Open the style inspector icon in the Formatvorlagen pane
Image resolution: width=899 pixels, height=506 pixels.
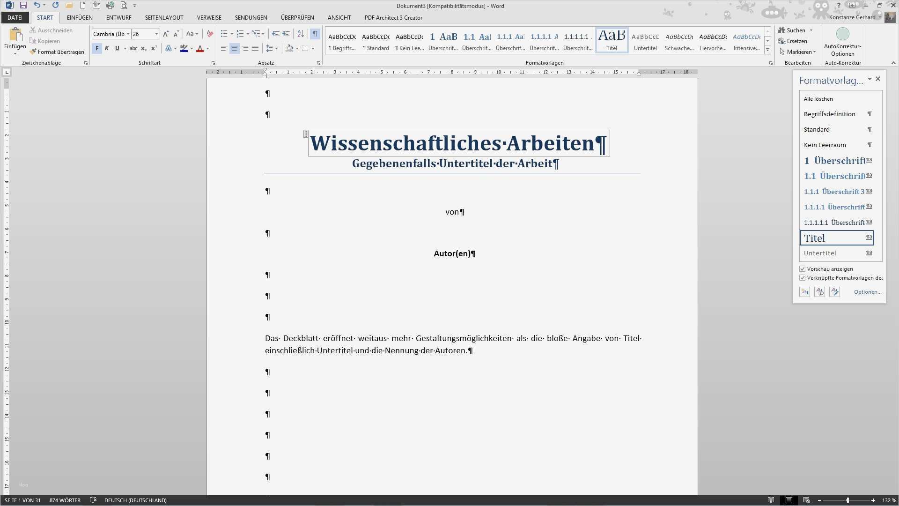pos(819,292)
